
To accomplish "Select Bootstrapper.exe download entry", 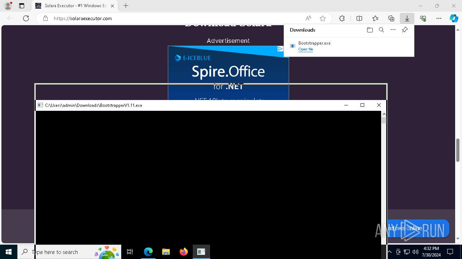I will click(349, 46).
